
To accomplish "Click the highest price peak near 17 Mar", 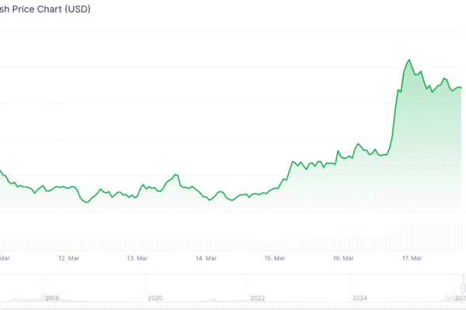I will (x=409, y=59).
